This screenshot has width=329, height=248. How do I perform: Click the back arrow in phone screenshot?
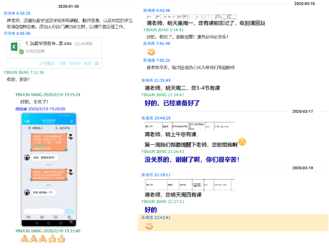point(27,121)
